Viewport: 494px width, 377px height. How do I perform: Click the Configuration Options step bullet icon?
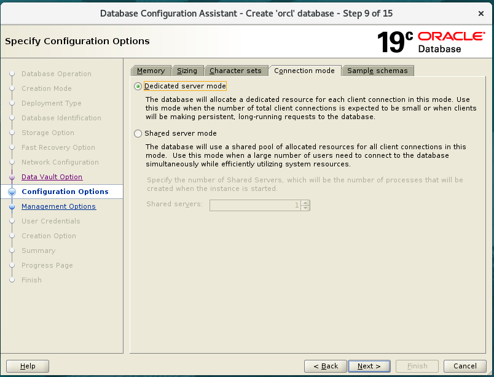12,192
